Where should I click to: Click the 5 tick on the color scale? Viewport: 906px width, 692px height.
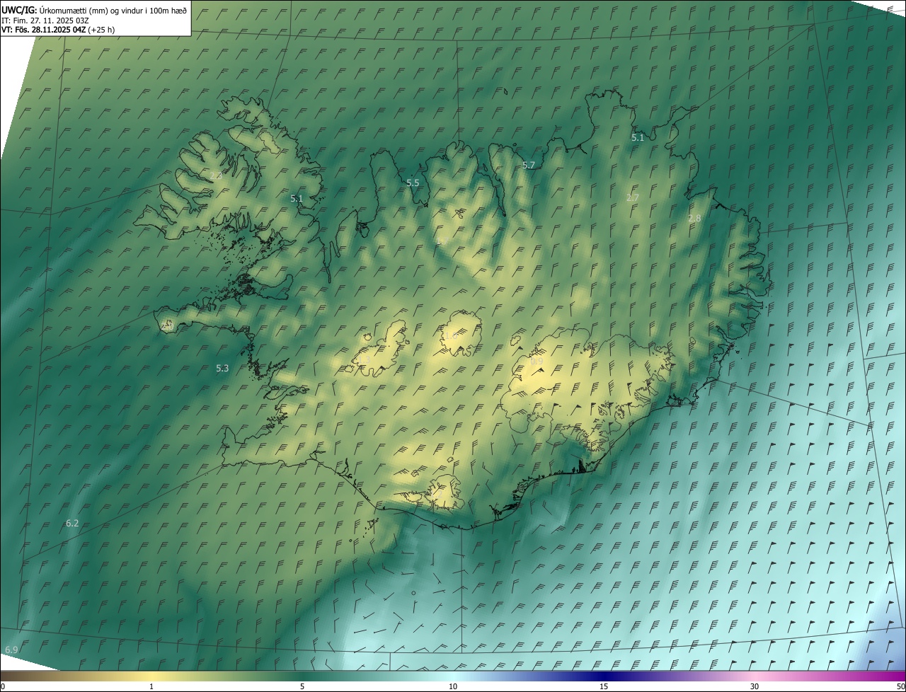[x=302, y=686]
